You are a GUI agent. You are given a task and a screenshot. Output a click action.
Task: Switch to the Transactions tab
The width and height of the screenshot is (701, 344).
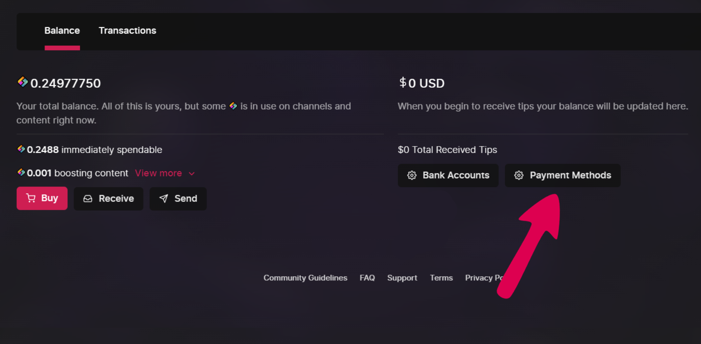click(x=128, y=31)
